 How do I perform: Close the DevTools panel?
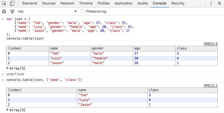click(x=220, y=3)
